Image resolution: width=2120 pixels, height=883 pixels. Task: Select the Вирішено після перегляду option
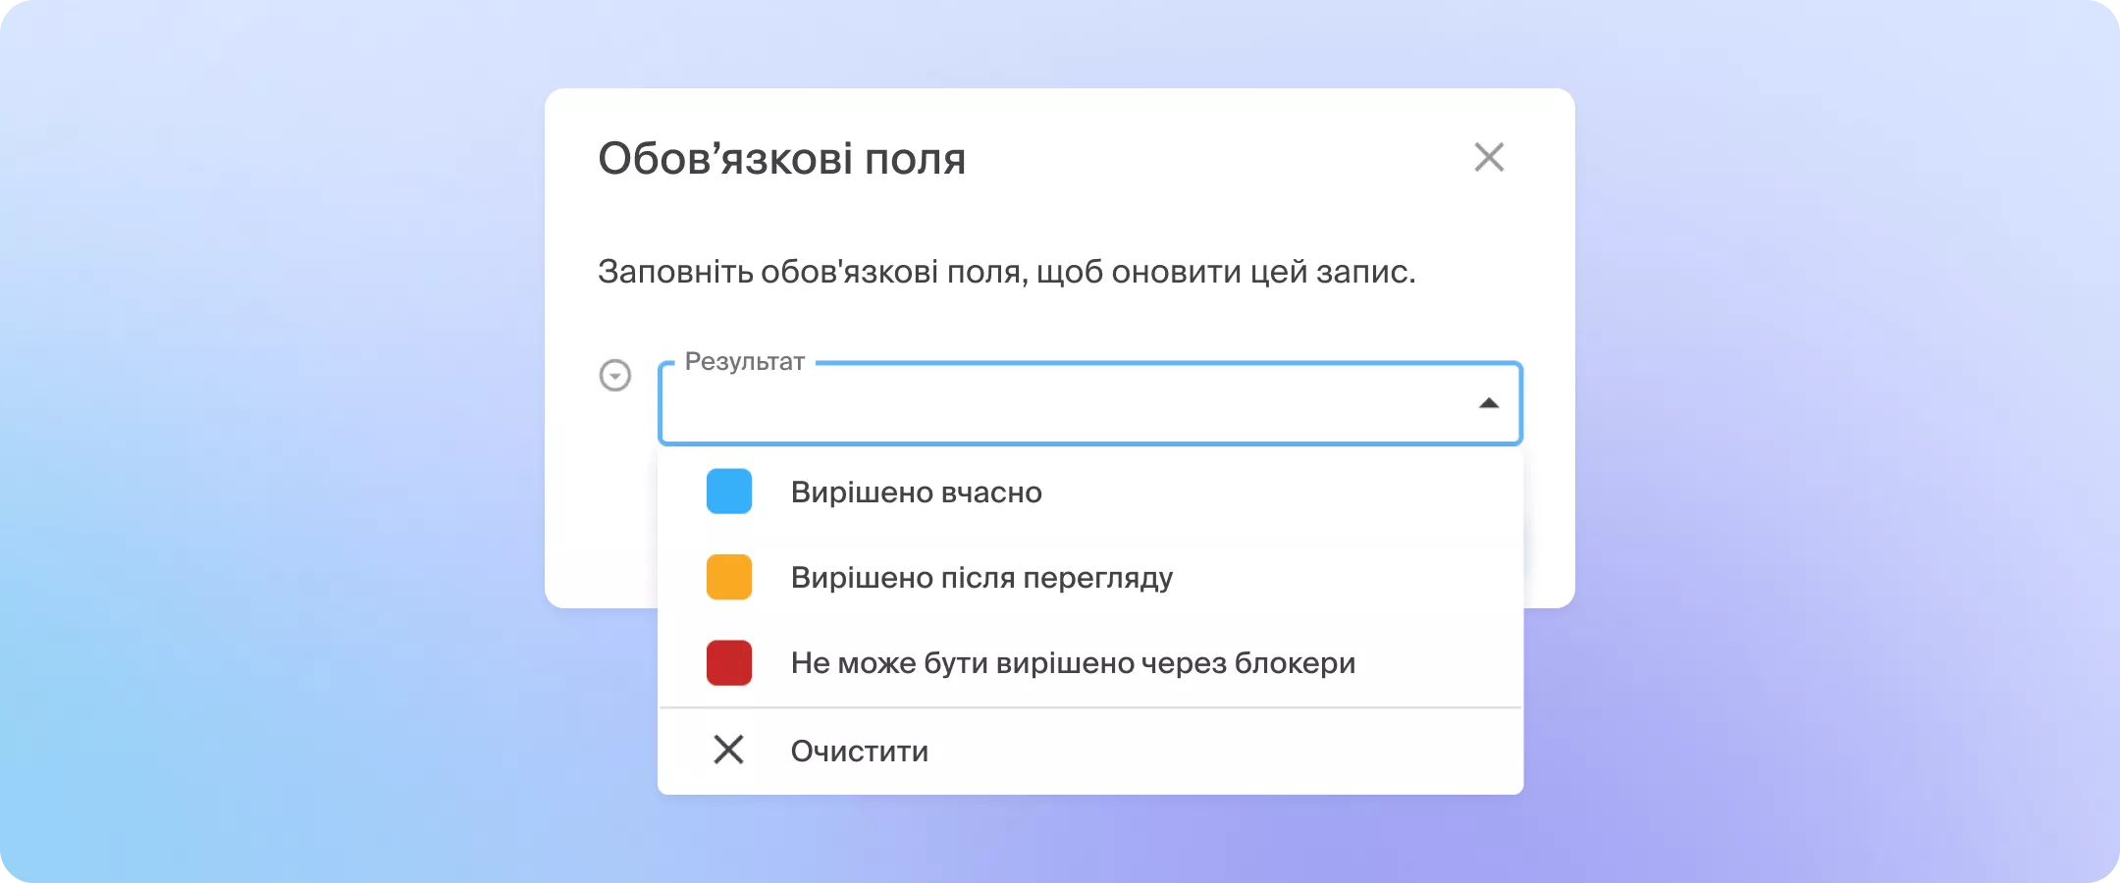[x=981, y=577]
